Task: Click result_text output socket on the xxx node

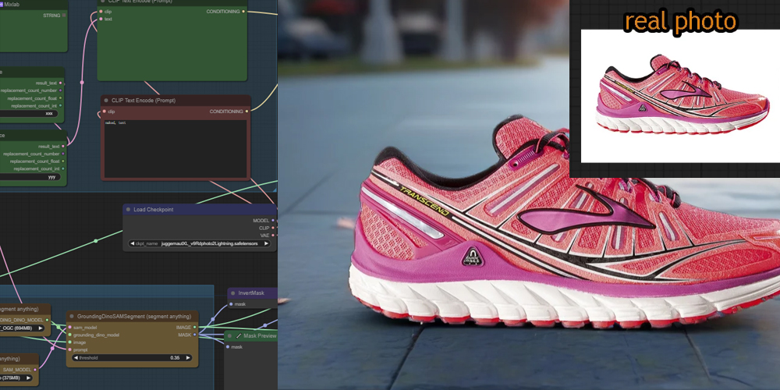Action: coord(61,83)
